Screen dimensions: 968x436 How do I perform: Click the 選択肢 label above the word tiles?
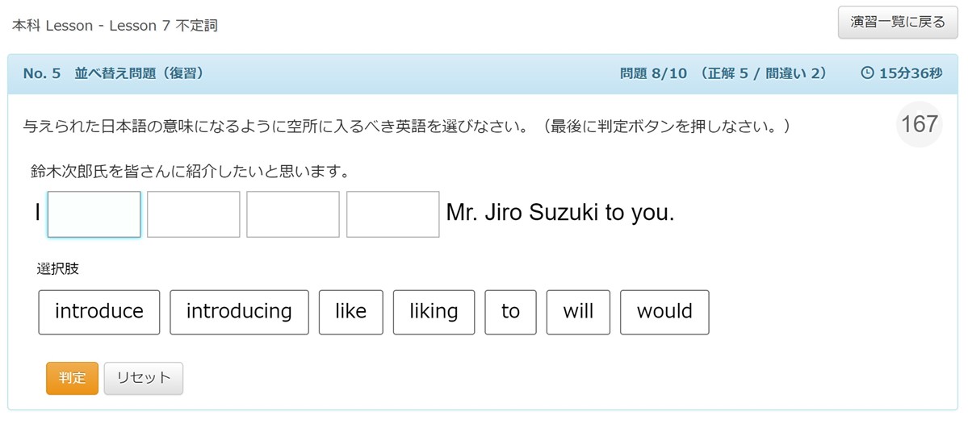point(58,268)
